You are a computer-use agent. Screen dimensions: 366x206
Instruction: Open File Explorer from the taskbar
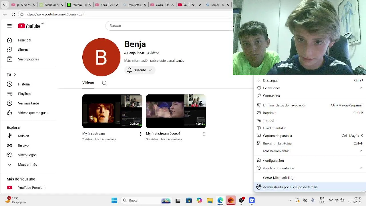(210, 201)
